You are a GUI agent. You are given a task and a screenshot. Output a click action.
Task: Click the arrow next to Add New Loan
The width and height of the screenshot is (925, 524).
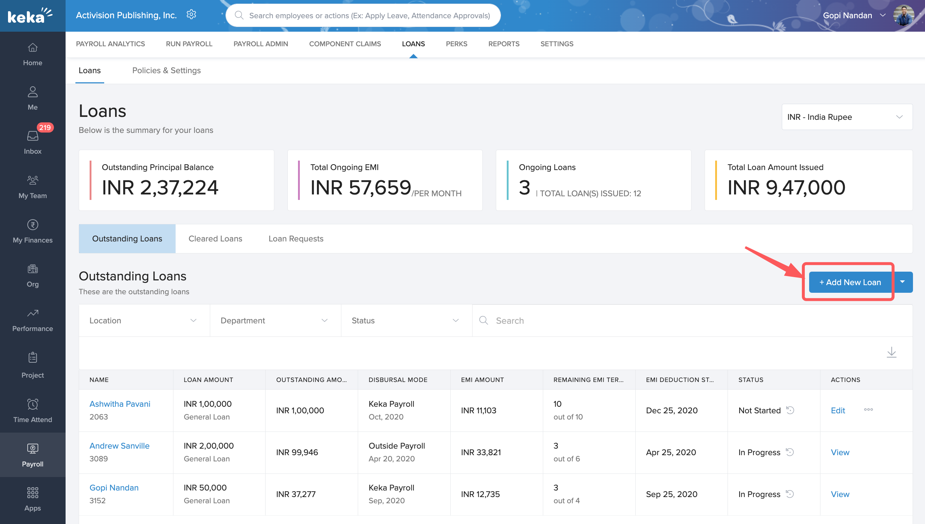pyautogui.click(x=902, y=282)
